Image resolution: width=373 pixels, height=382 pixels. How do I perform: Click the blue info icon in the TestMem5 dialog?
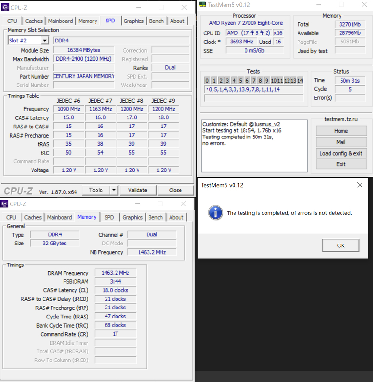(x=215, y=212)
